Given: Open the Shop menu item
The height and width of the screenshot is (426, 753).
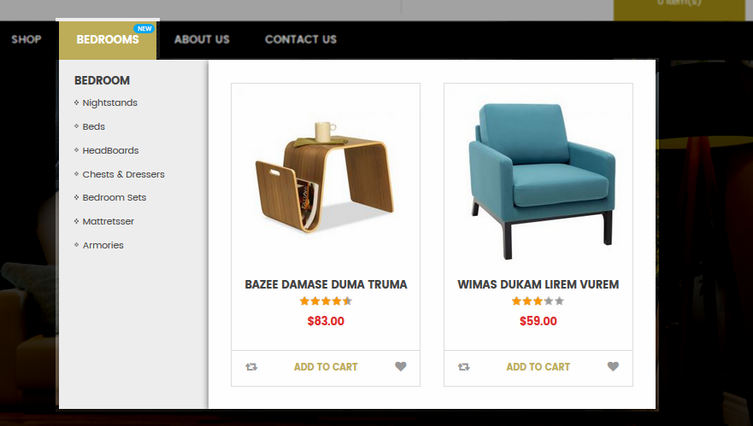Looking at the screenshot, I should 26,39.
